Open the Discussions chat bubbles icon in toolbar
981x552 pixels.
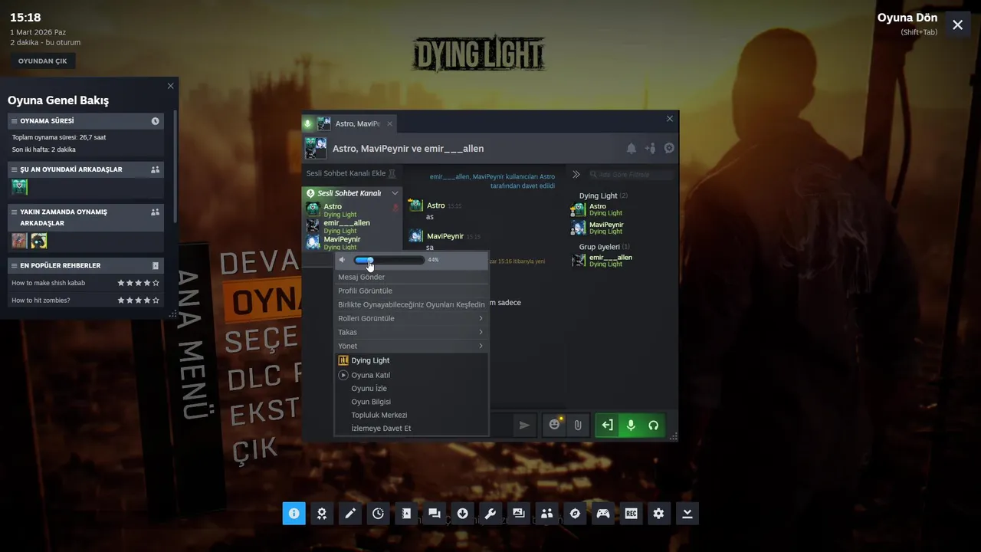click(435, 514)
